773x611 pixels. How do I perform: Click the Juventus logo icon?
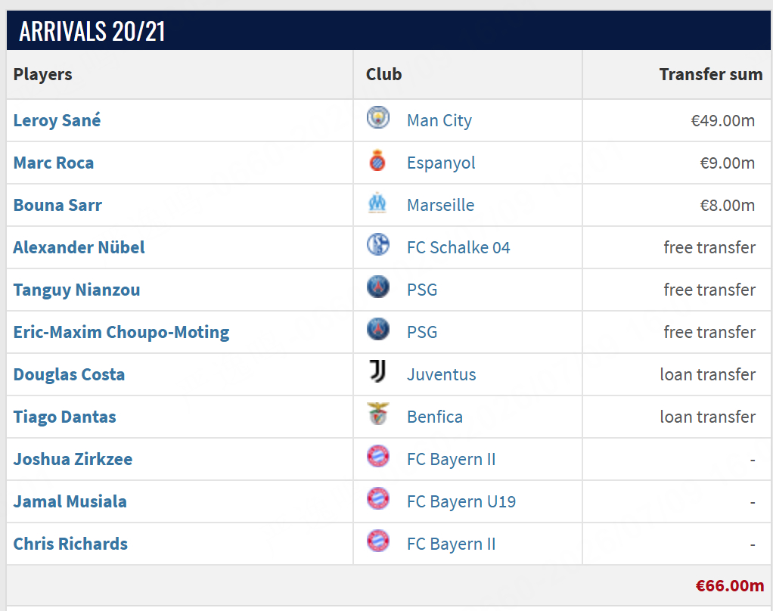[x=377, y=371]
